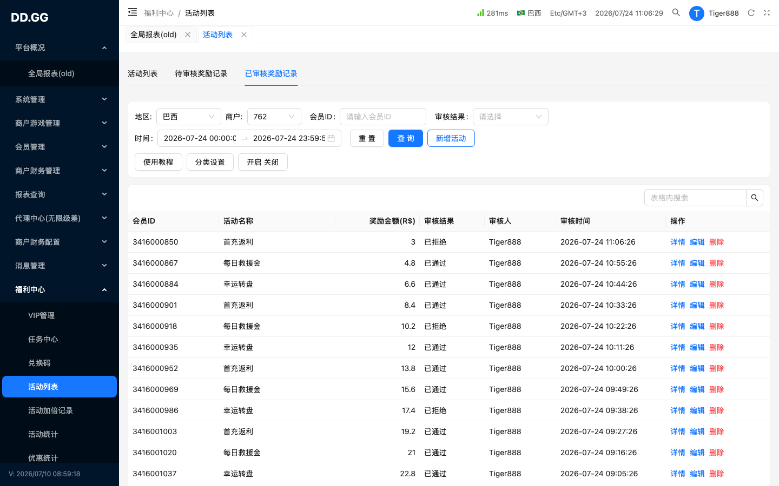
Task: Open 任务中心 in the sidebar
Action: pyautogui.click(x=60, y=339)
